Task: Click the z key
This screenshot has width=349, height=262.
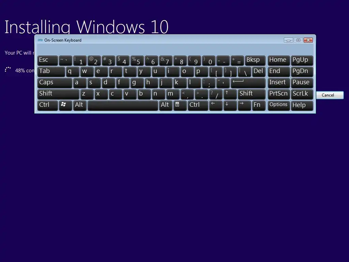Action: point(87,94)
